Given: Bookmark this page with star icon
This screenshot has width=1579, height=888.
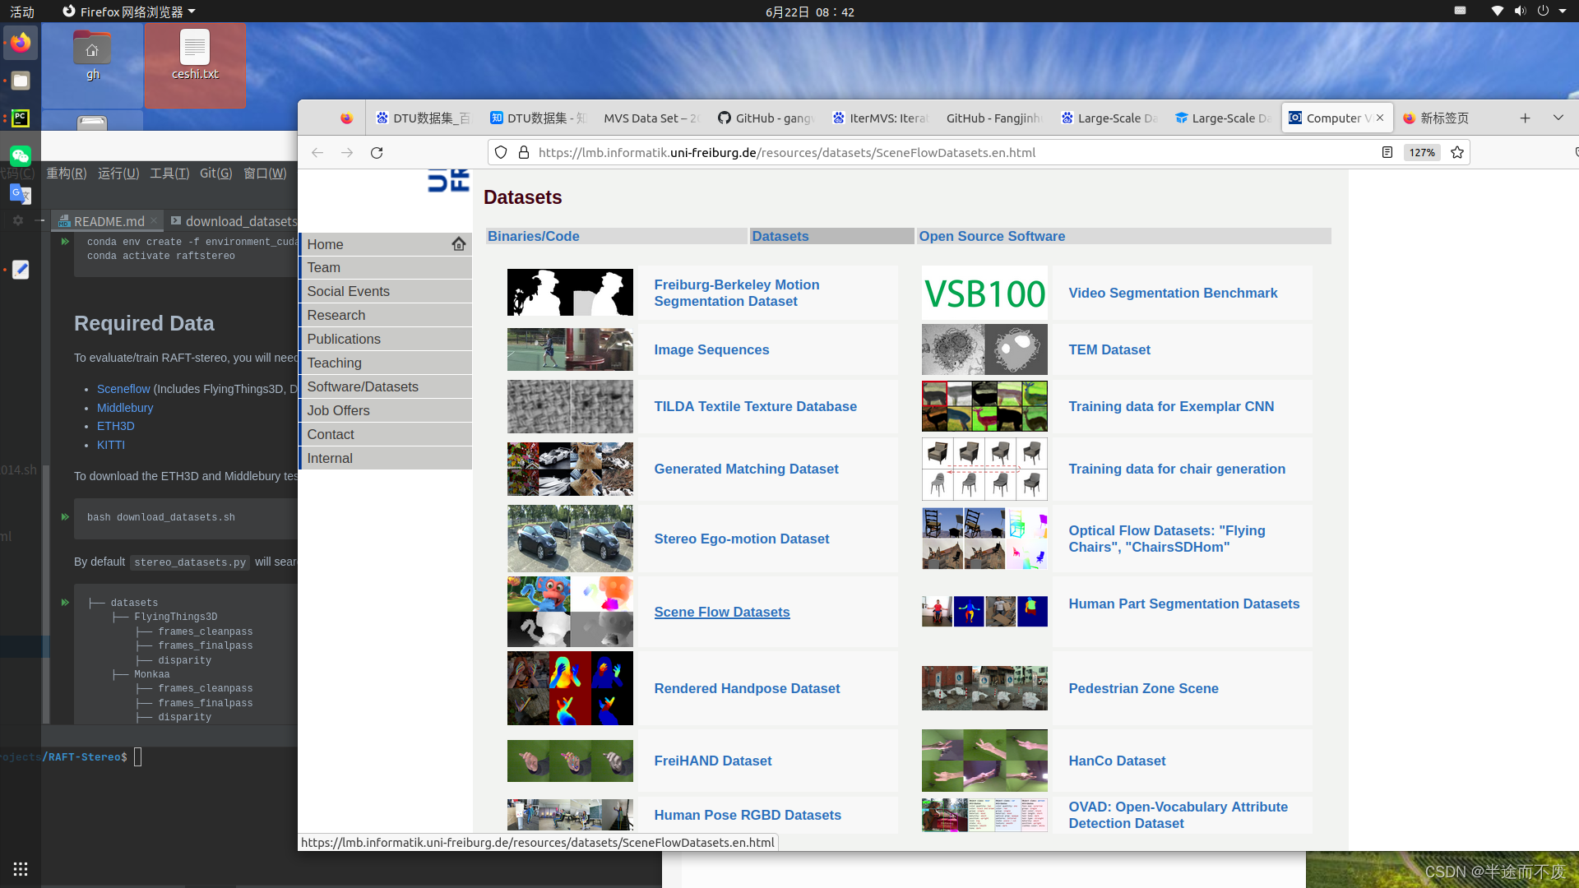Looking at the screenshot, I should click(1457, 153).
